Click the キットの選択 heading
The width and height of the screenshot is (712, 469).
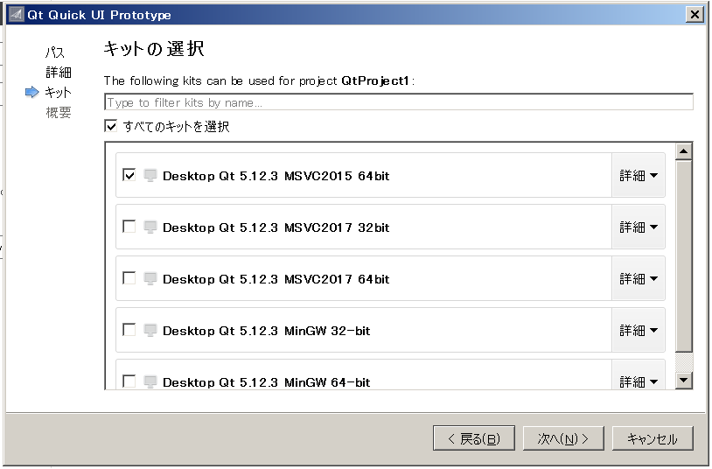154,49
